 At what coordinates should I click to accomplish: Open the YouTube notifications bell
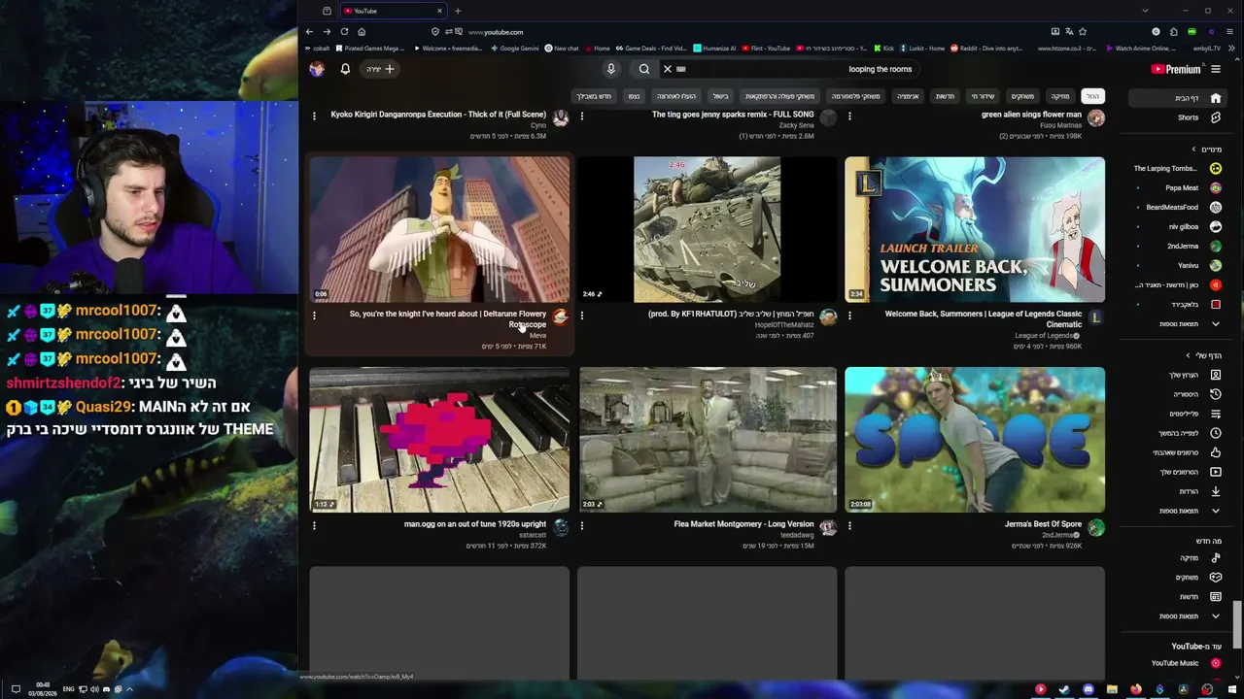[345, 69]
